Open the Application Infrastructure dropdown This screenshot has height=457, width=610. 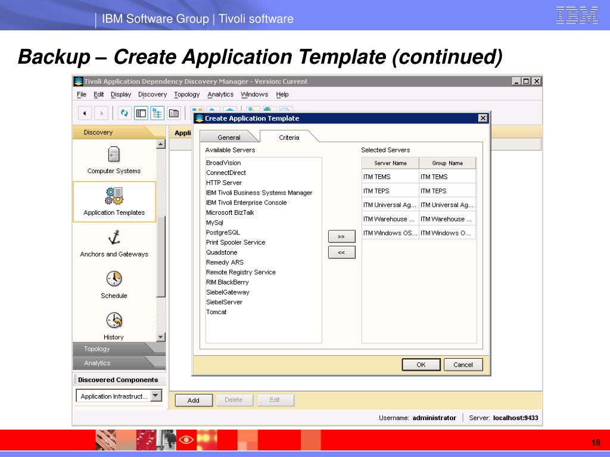click(x=155, y=396)
